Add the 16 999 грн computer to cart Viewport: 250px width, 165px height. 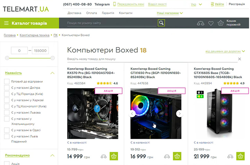(177, 156)
